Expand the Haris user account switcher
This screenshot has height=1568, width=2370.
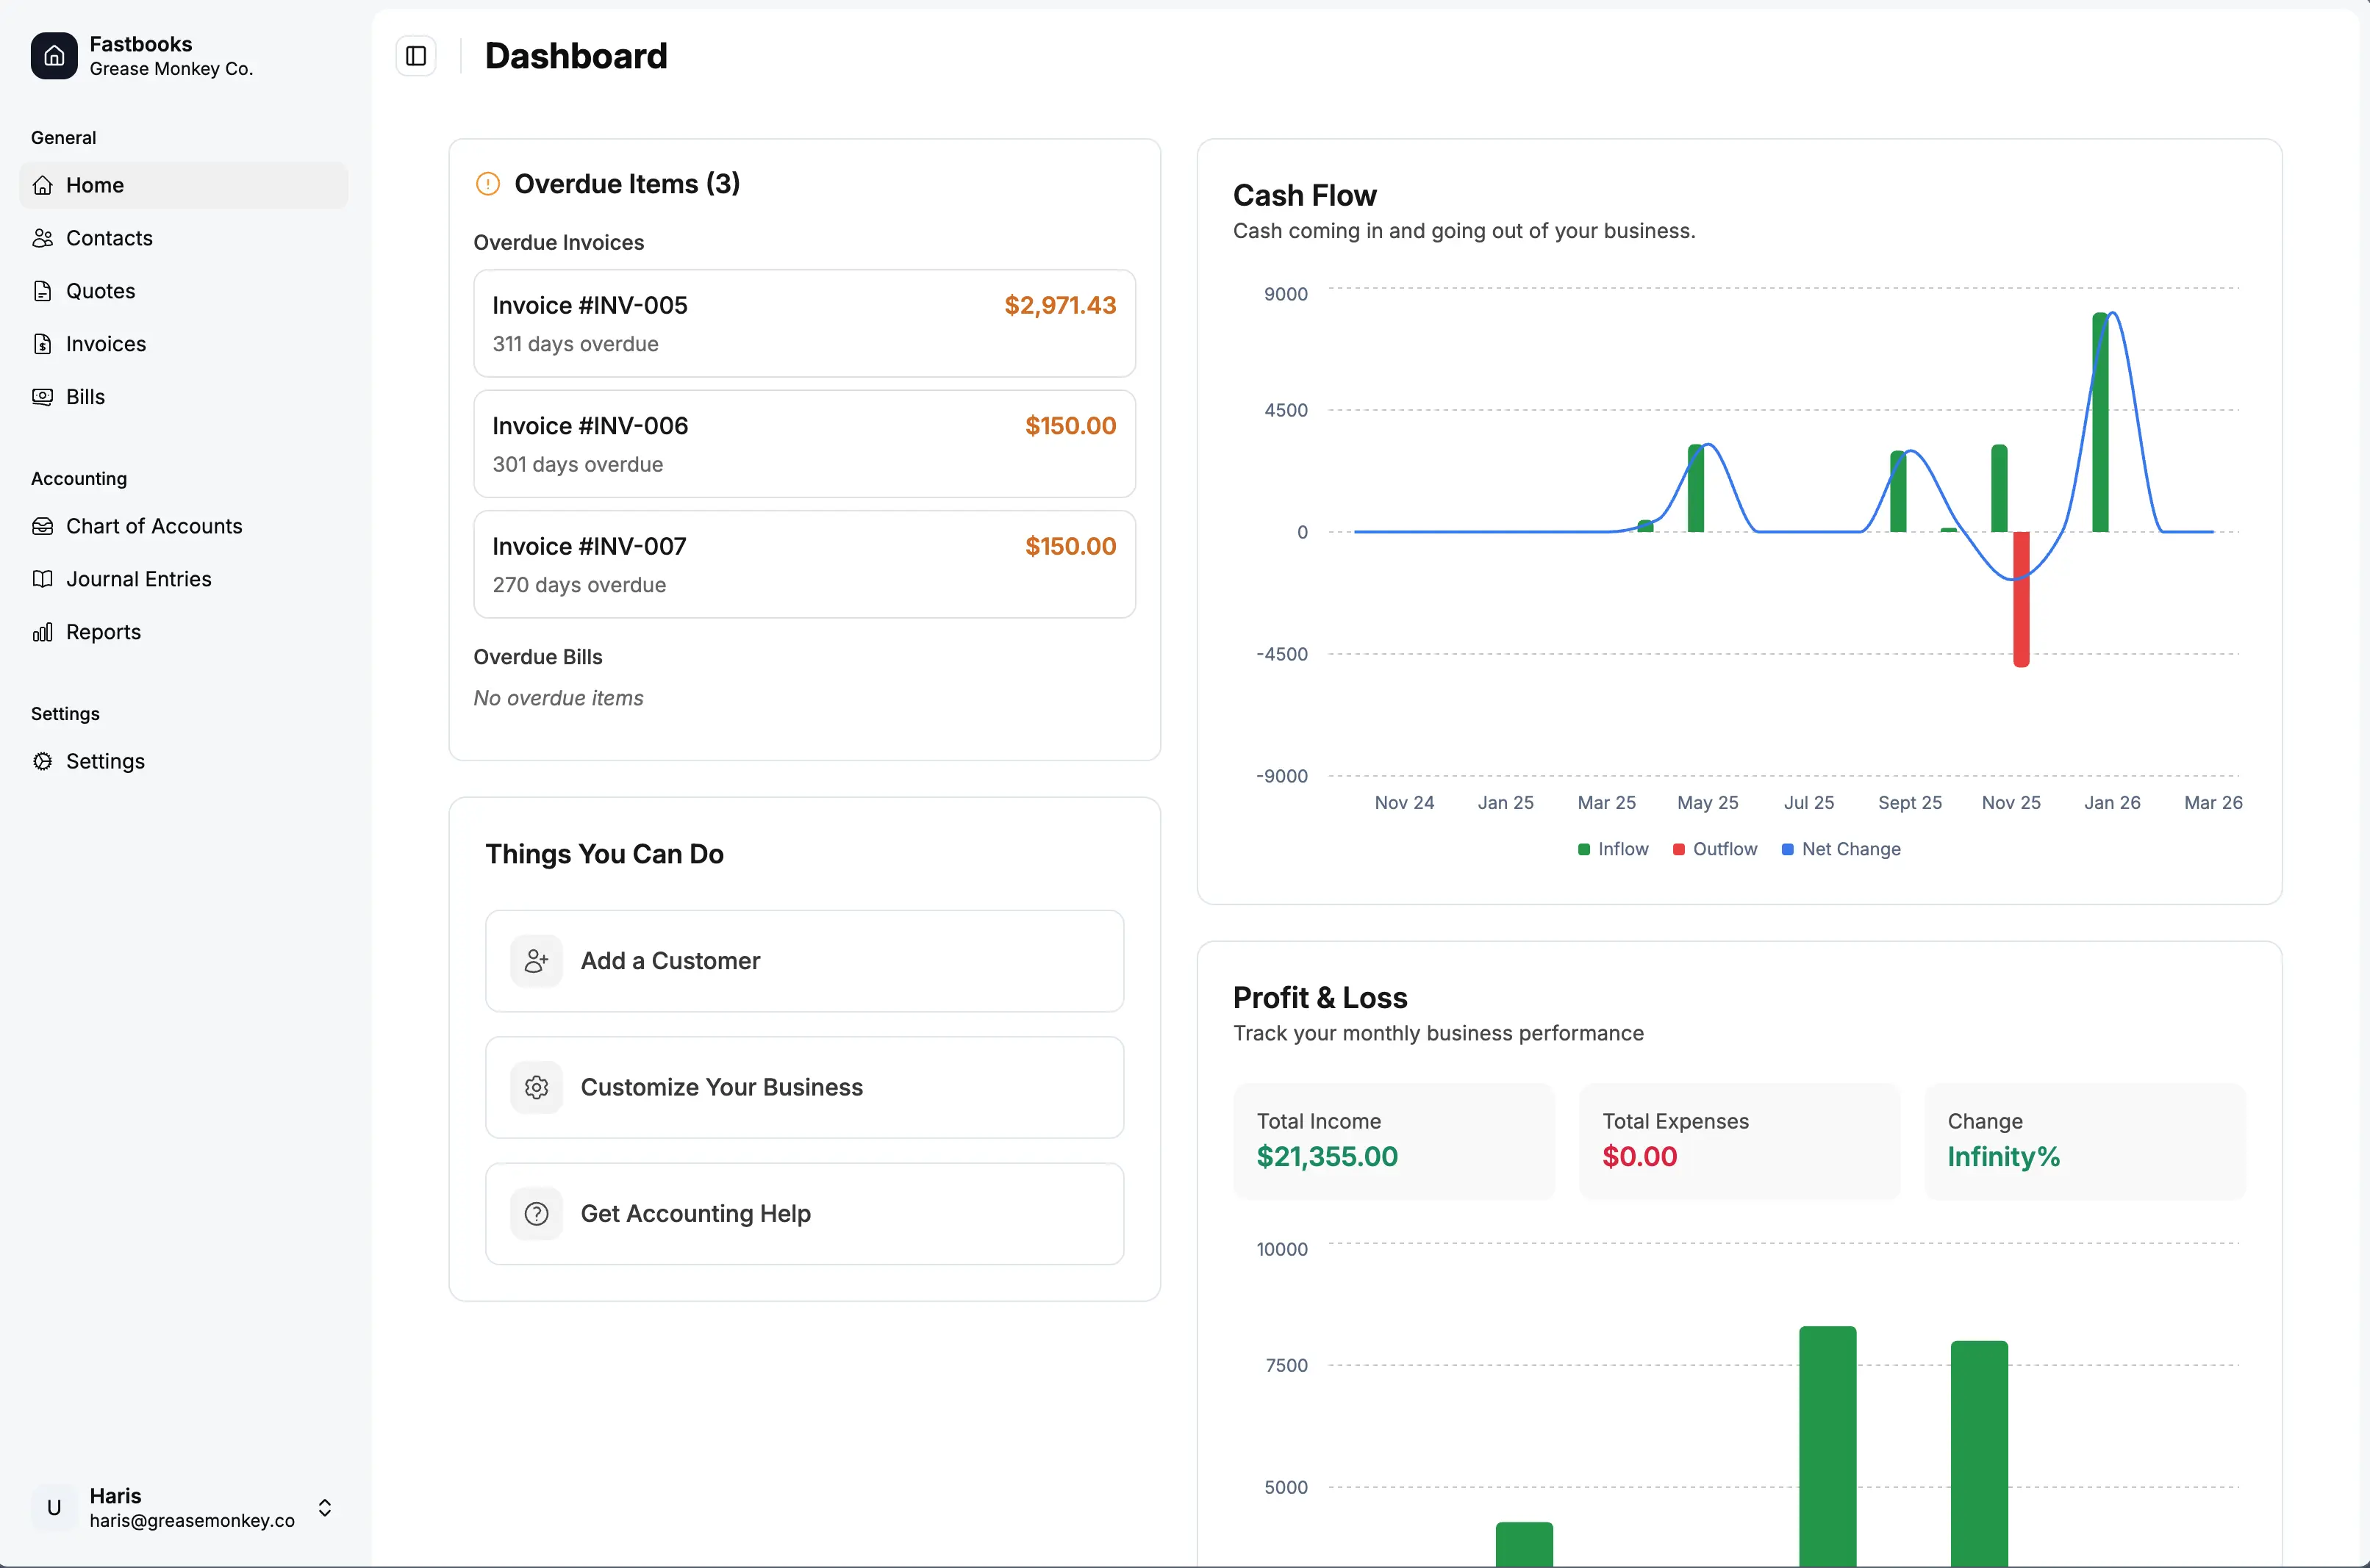[324, 1507]
